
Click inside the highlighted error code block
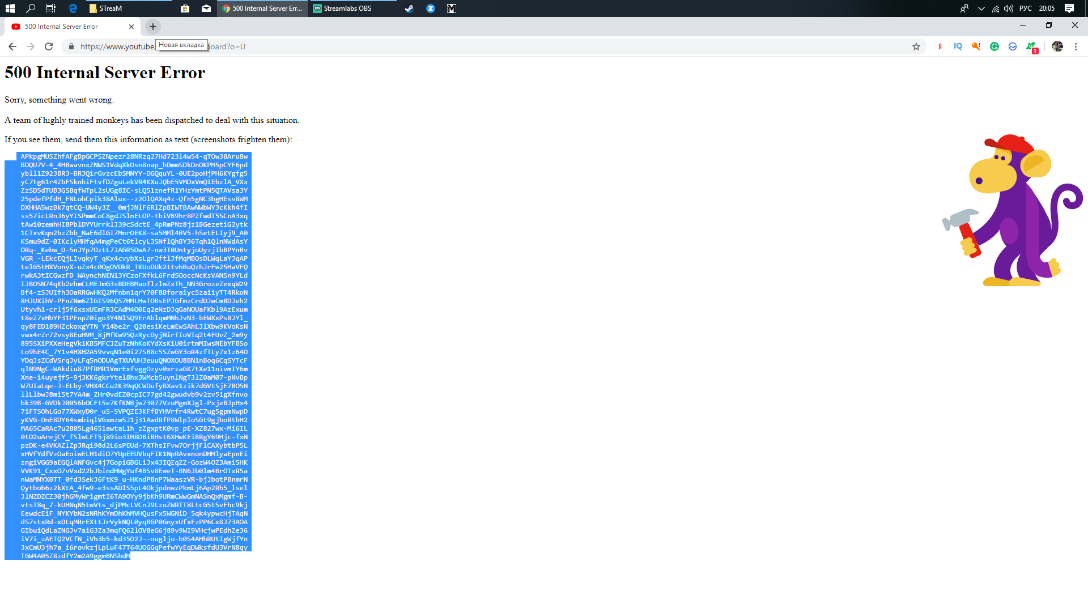tap(134, 356)
